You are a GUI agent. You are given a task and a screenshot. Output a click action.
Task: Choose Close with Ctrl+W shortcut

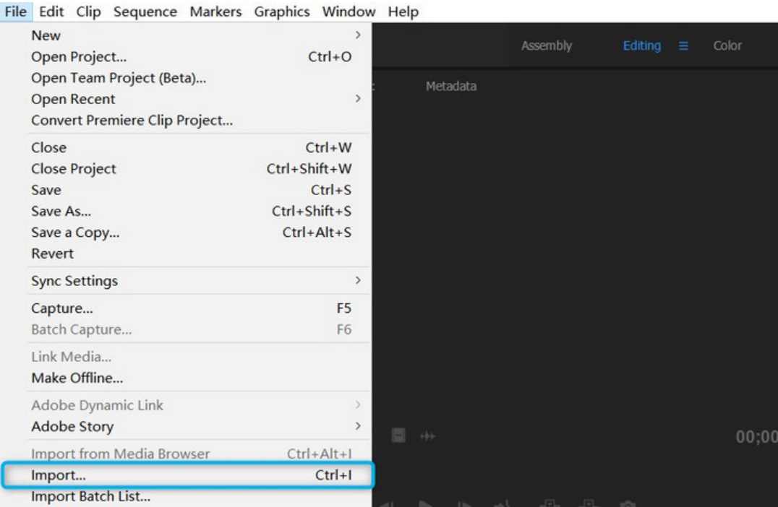(x=198, y=147)
